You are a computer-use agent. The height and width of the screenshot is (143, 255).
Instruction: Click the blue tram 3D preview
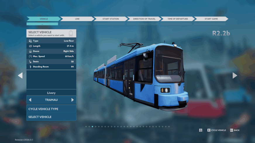pos(141,76)
